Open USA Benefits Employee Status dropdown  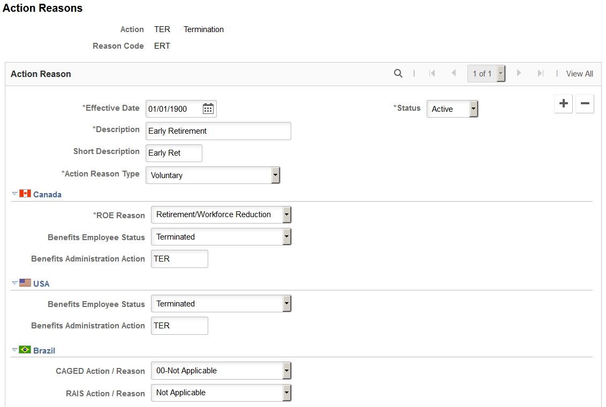coord(221,304)
